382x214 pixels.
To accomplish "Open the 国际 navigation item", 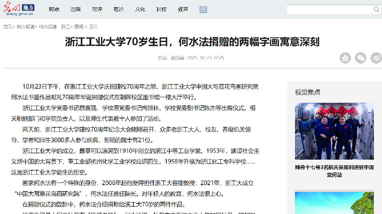I will click(76, 9).
